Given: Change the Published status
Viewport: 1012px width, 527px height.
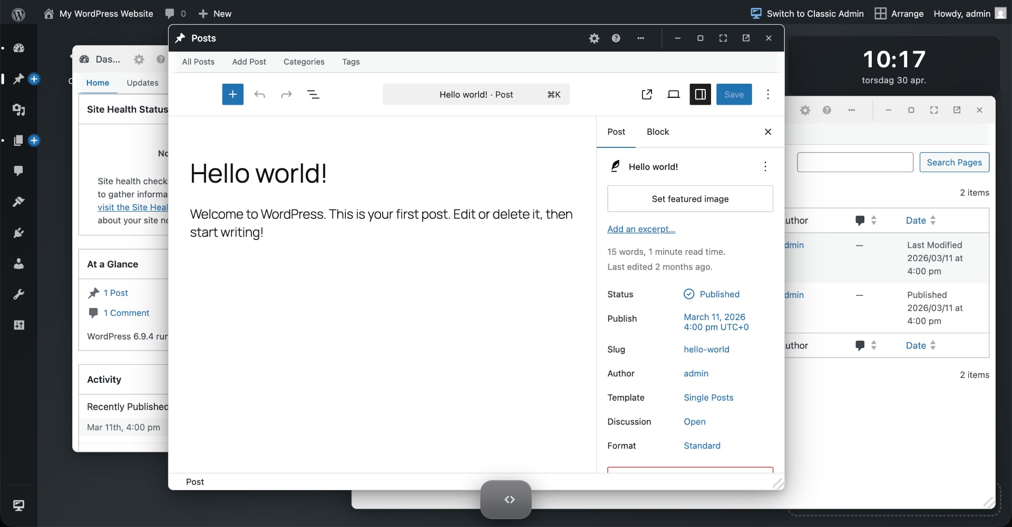Looking at the screenshot, I should [712, 294].
